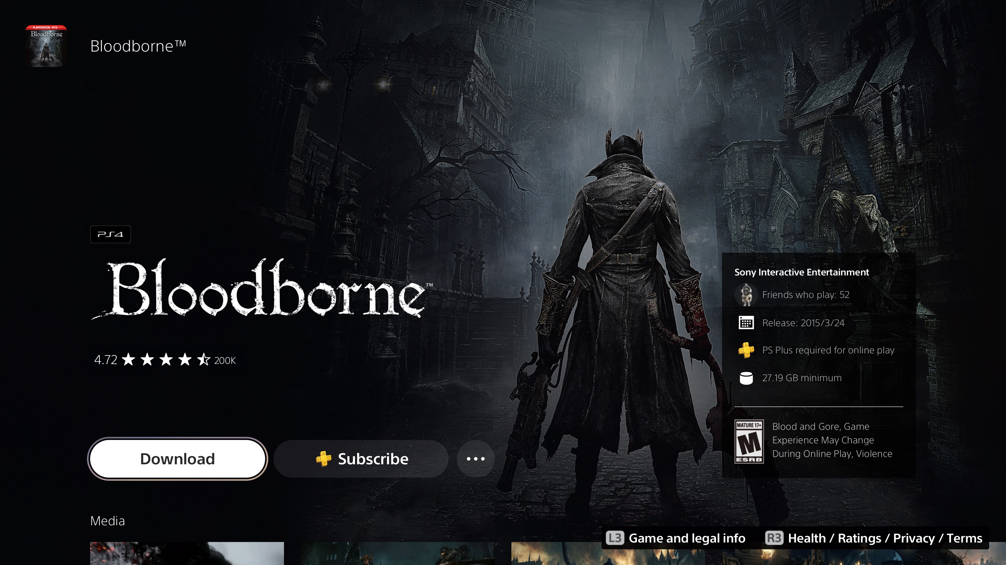Open the ESRB Mature 17+ rating icon

[x=749, y=441]
